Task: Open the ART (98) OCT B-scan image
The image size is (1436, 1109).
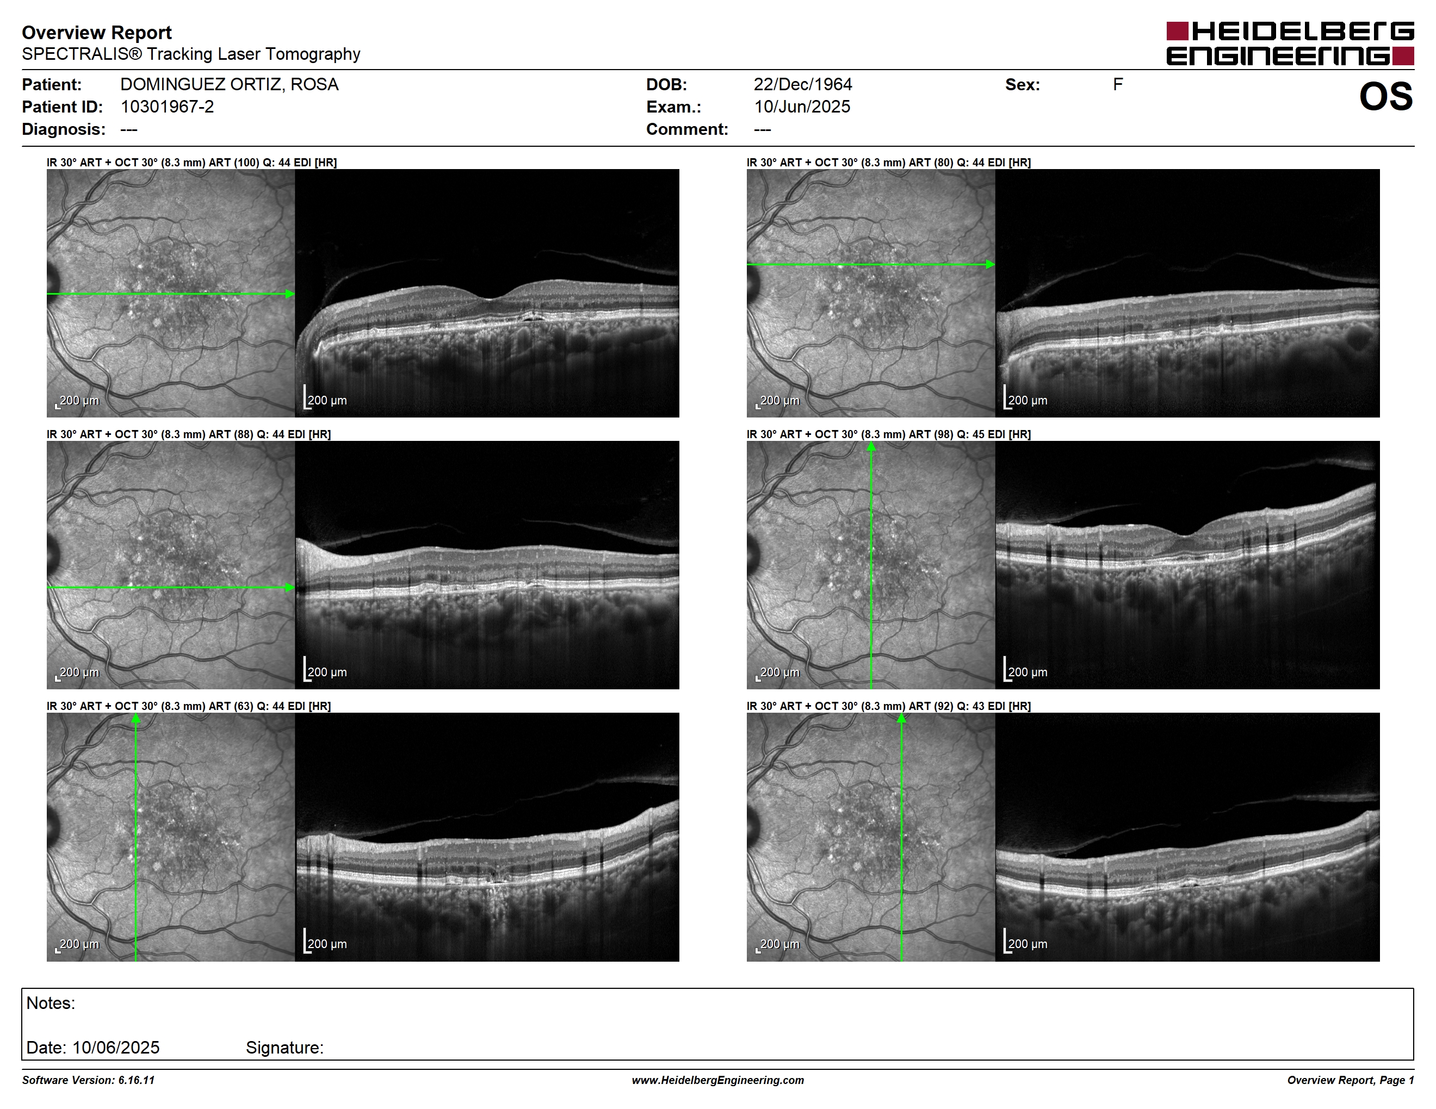Action: point(1187,565)
